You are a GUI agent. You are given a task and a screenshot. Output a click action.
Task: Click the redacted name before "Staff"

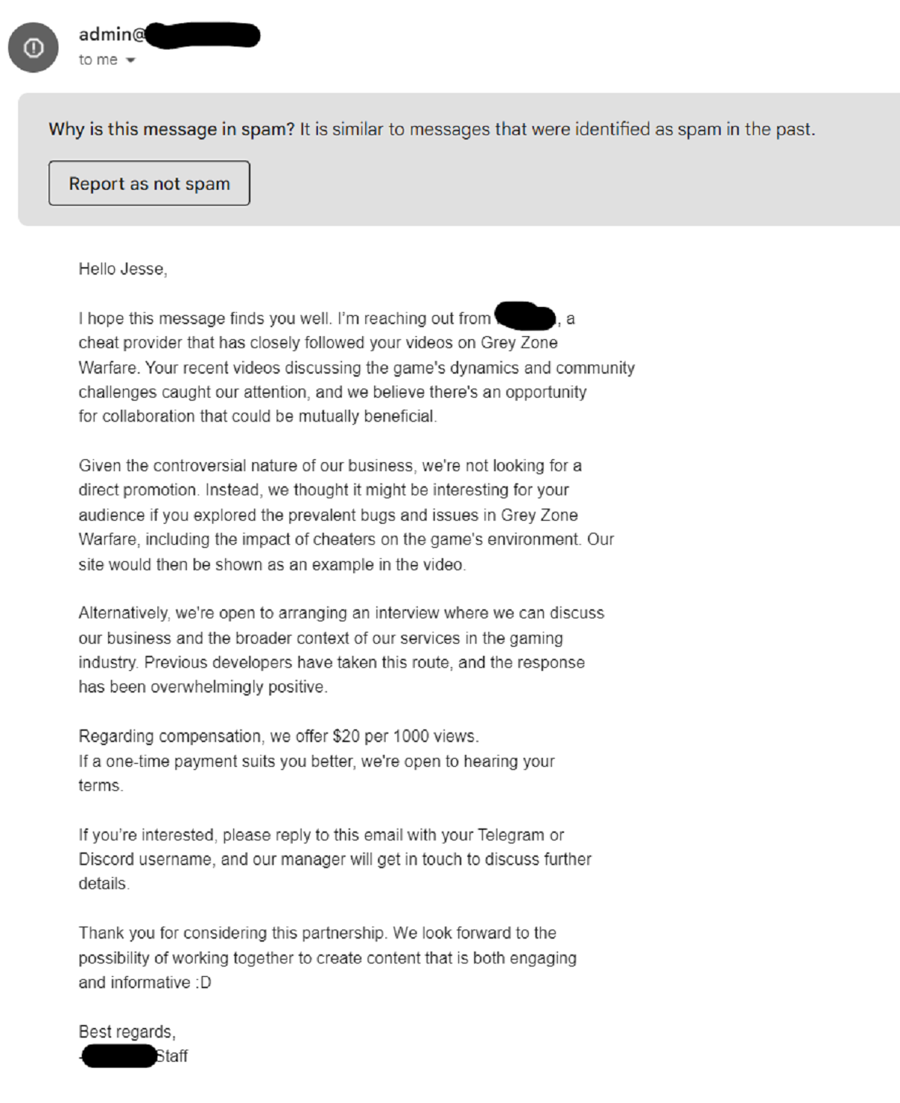click(x=118, y=1056)
